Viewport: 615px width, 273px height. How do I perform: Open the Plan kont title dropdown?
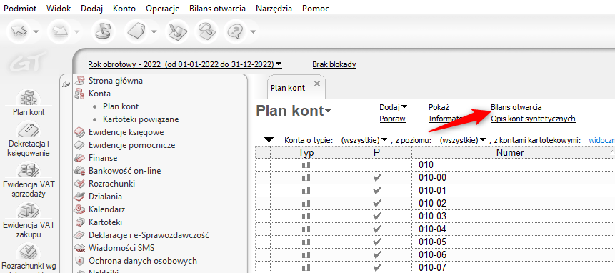pyautogui.click(x=294, y=111)
